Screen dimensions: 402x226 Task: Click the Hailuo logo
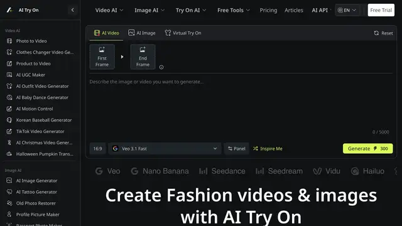point(367,171)
